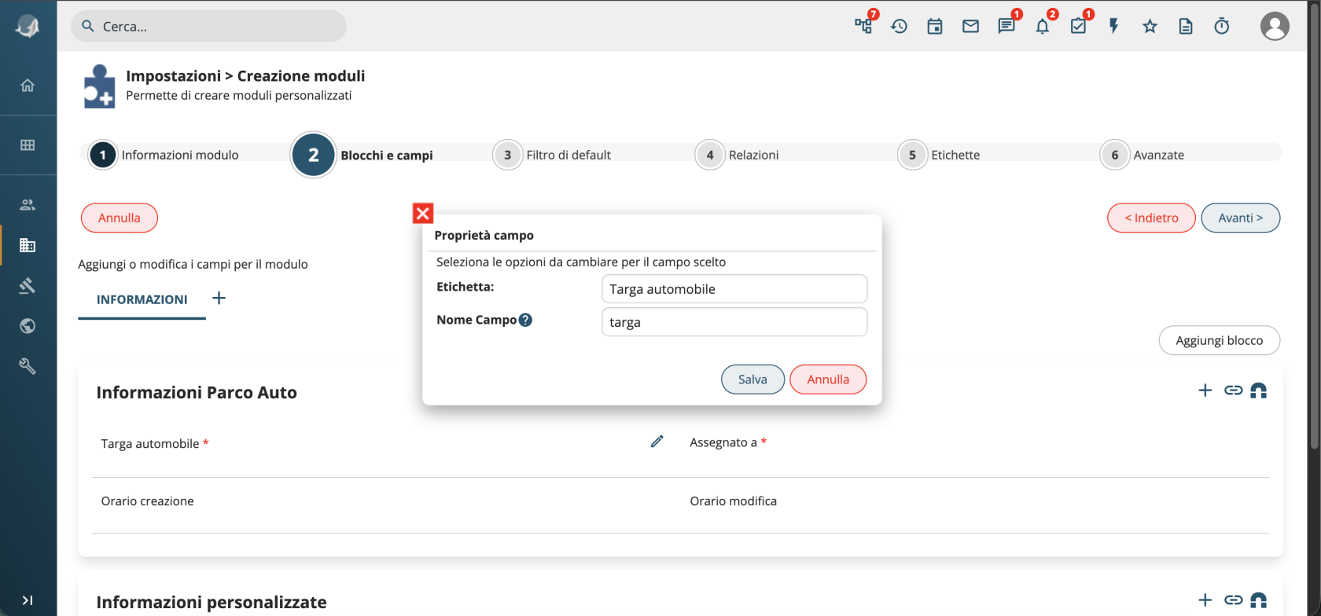Click the stopwatch timer icon
The height and width of the screenshot is (616, 1321).
1221,26
